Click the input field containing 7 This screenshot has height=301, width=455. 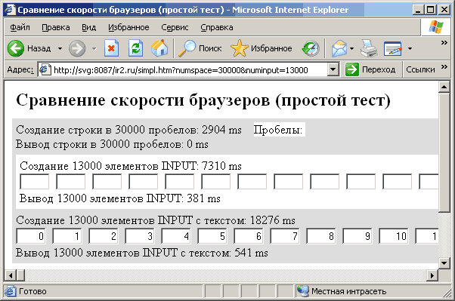coord(285,236)
